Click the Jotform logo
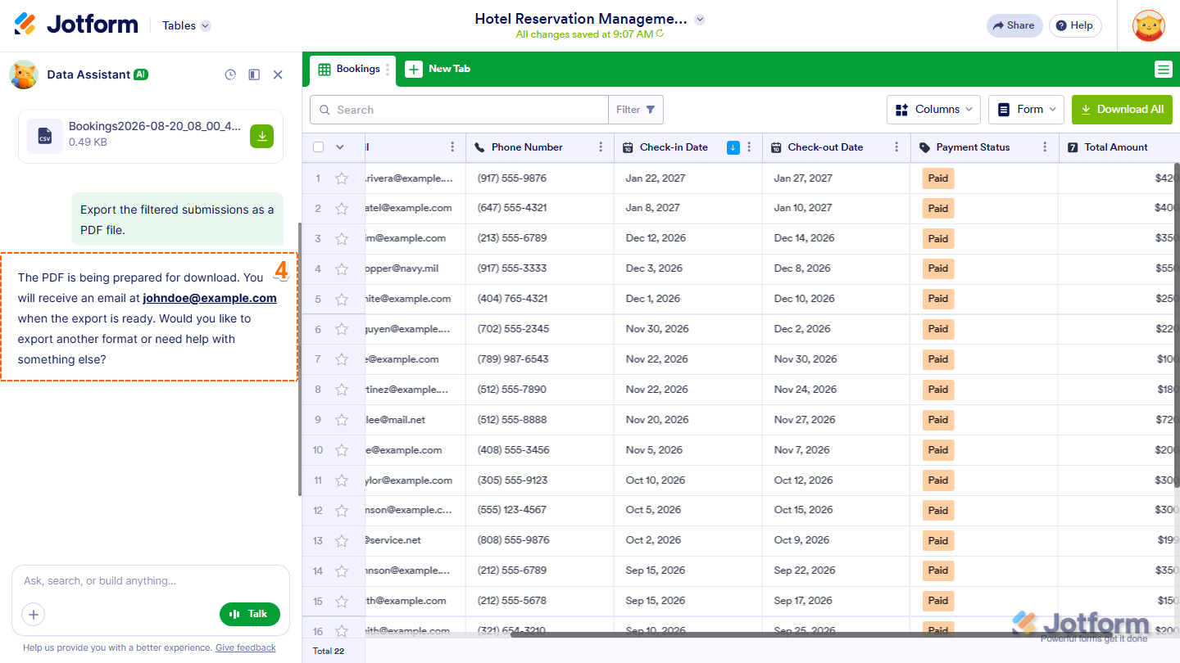This screenshot has height=663, width=1180. click(76, 25)
